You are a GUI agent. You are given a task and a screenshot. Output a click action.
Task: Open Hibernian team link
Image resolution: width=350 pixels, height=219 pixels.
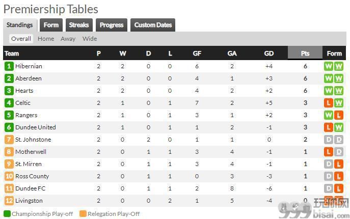coord(29,66)
